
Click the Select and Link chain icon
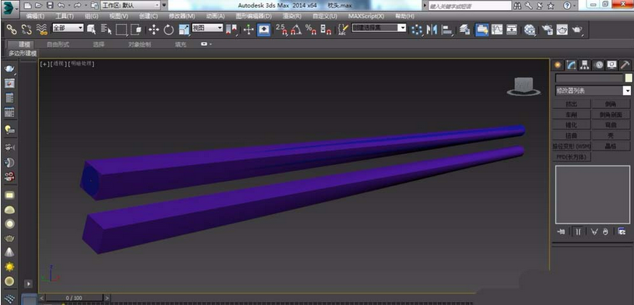tap(12, 30)
